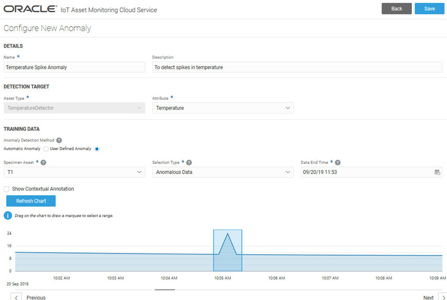Click the TRAINING DATA section heading
The width and height of the screenshot is (447, 300).
click(x=21, y=129)
